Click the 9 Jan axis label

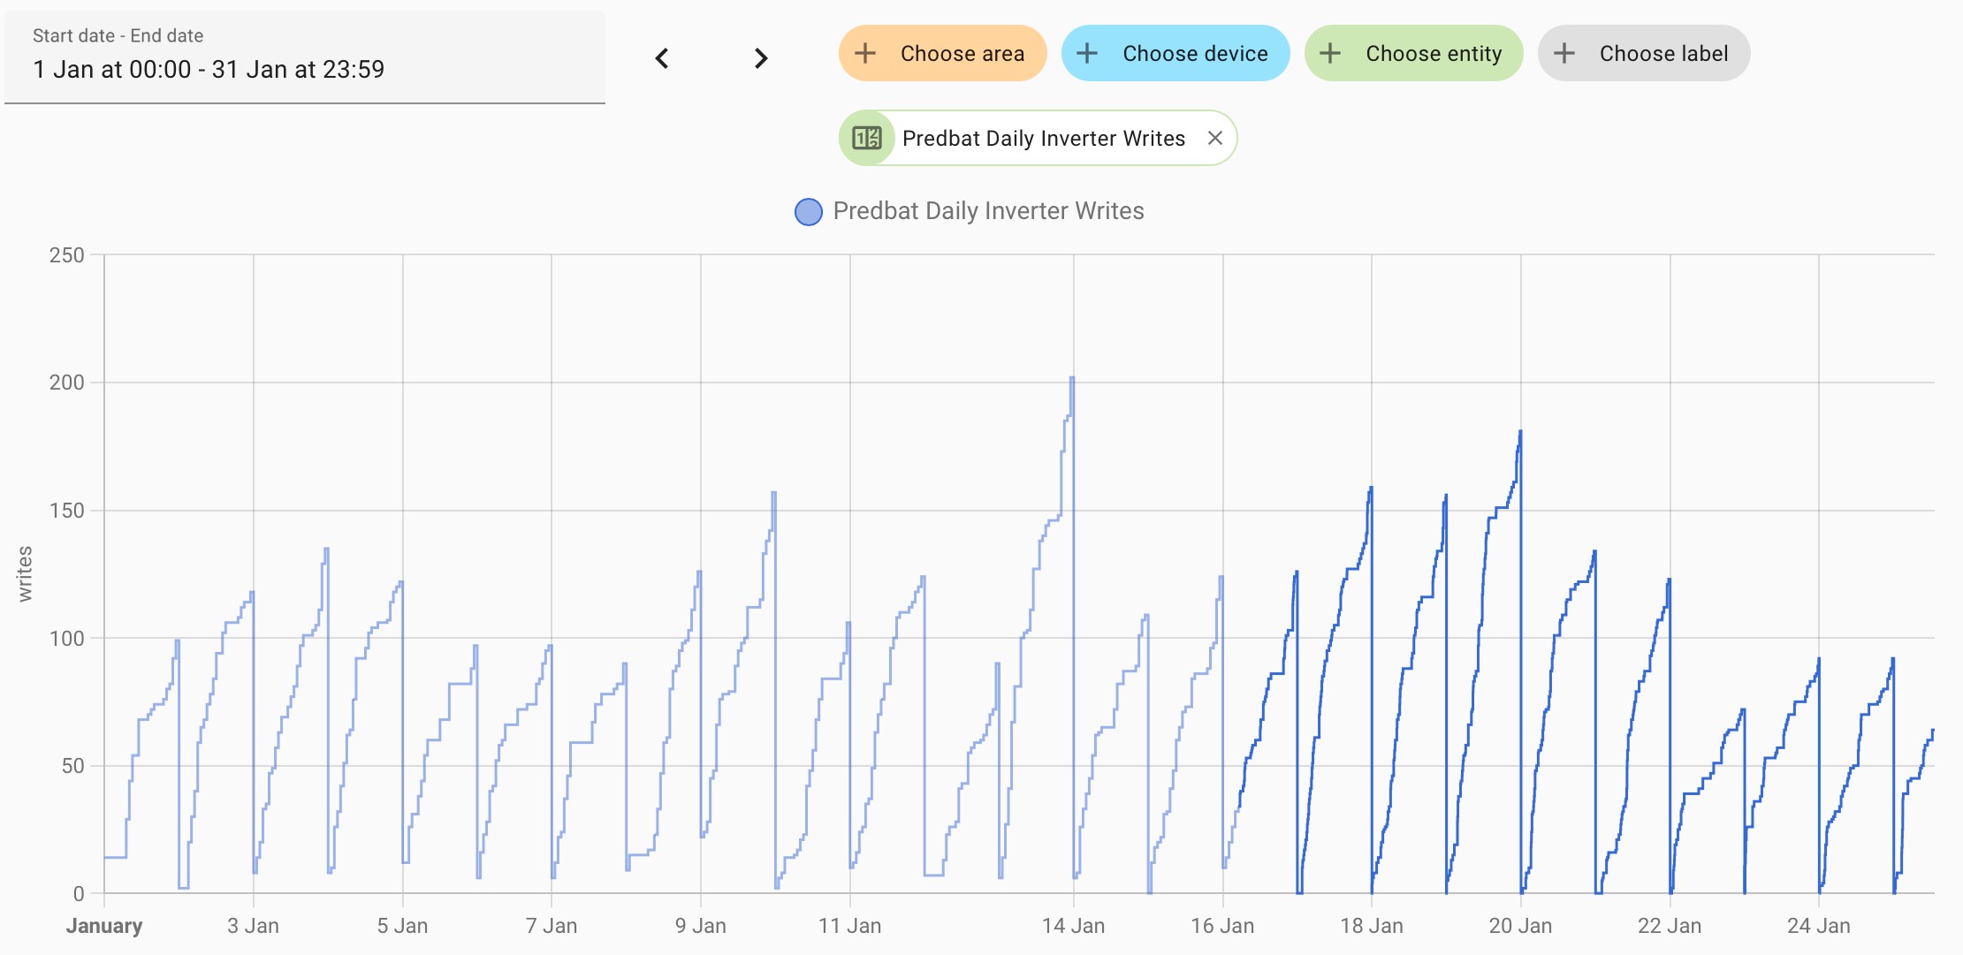click(701, 926)
